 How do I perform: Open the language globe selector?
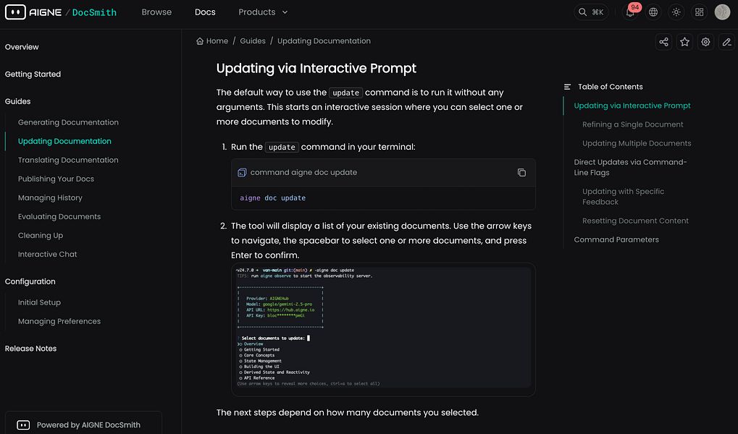click(653, 12)
